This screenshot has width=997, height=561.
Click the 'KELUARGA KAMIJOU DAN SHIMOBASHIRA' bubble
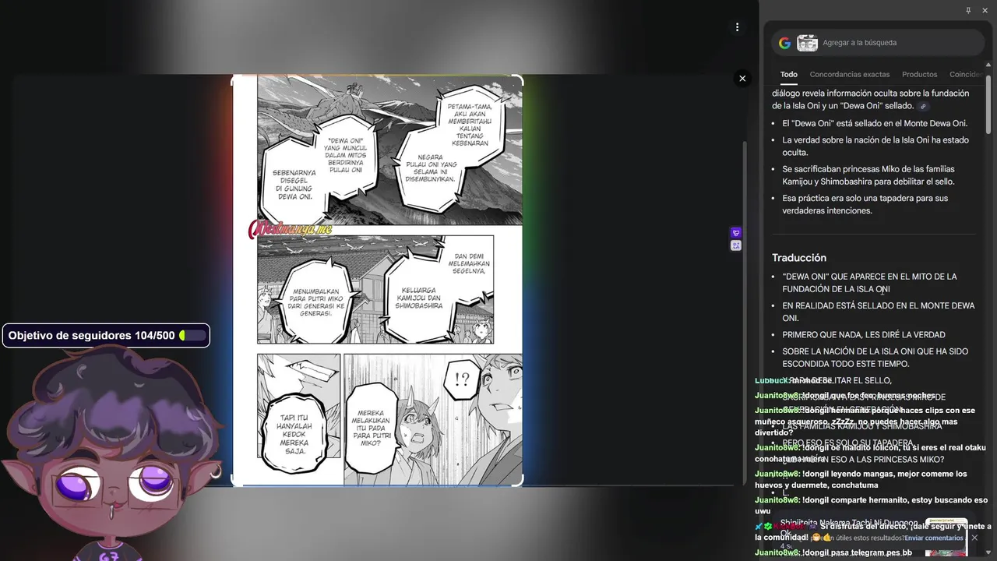tap(419, 297)
